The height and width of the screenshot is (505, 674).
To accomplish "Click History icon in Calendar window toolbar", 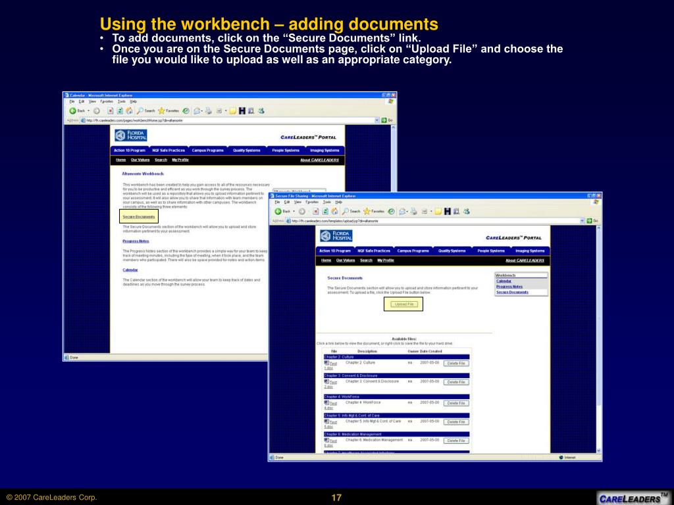I will pos(186,110).
